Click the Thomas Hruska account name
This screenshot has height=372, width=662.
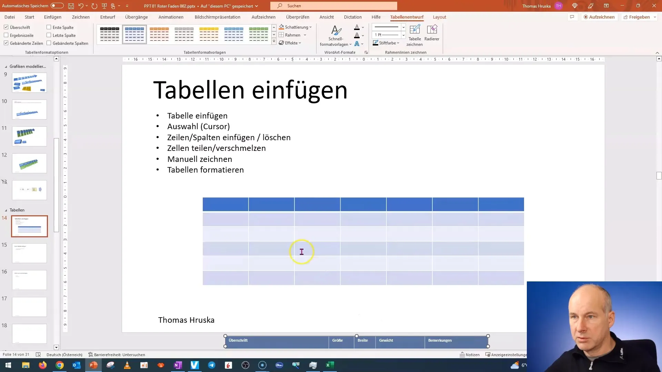coord(536,6)
